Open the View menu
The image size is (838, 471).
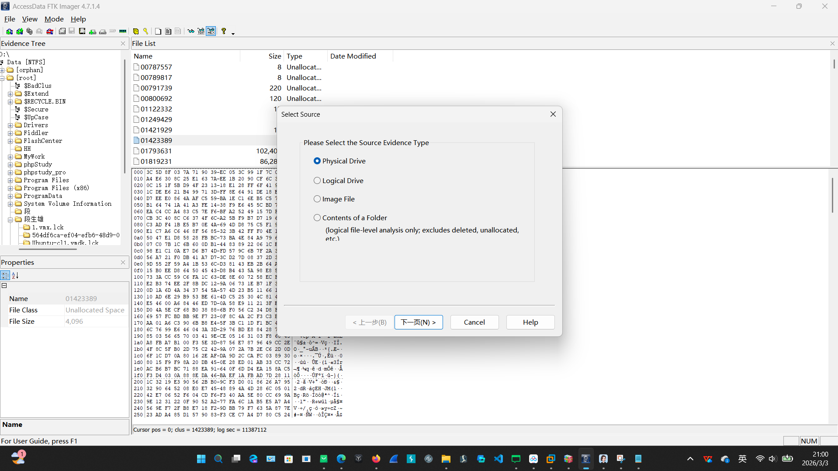pos(30,19)
